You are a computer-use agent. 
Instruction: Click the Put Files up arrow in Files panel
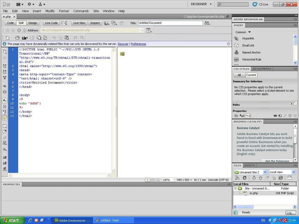pos(261,178)
